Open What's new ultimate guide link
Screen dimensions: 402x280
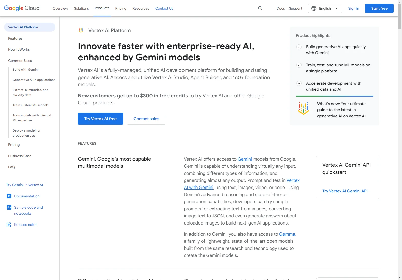(341, 110)
